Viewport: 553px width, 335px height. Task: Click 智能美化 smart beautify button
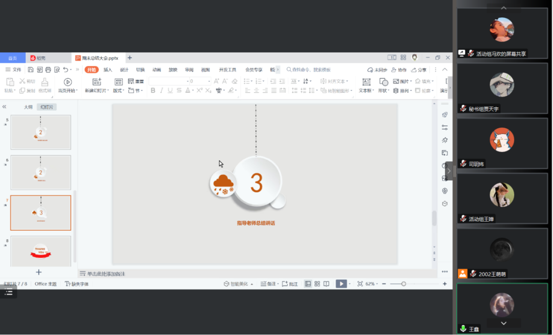click(238, 284)
